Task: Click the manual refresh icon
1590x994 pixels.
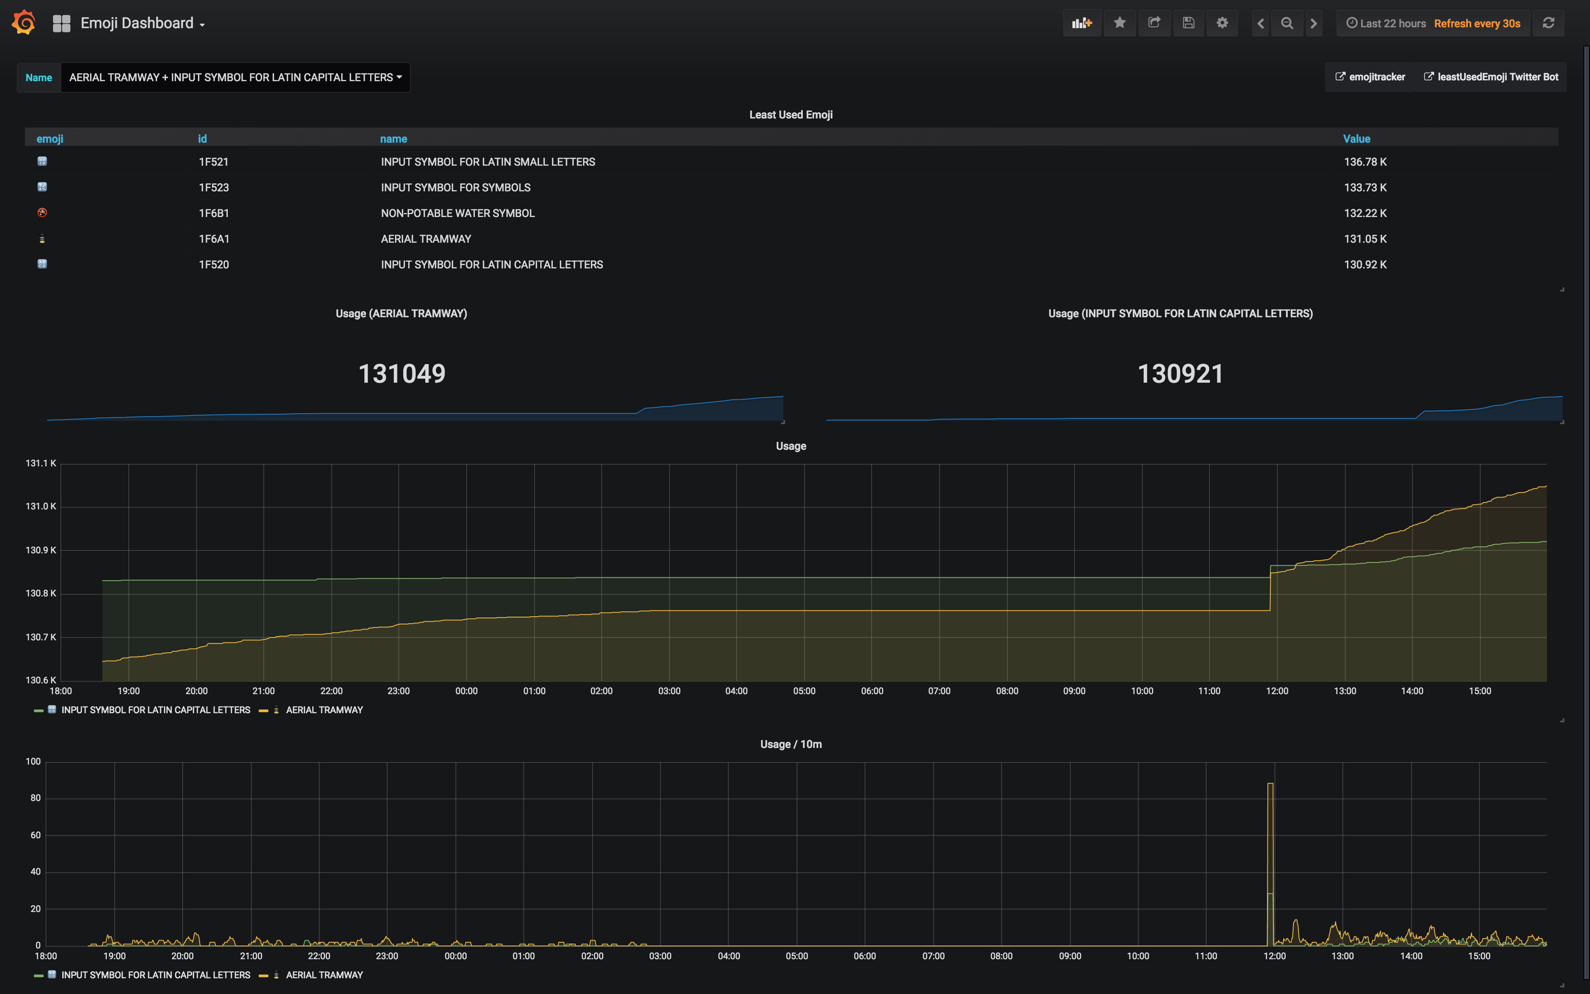Action: point(1549,22)
